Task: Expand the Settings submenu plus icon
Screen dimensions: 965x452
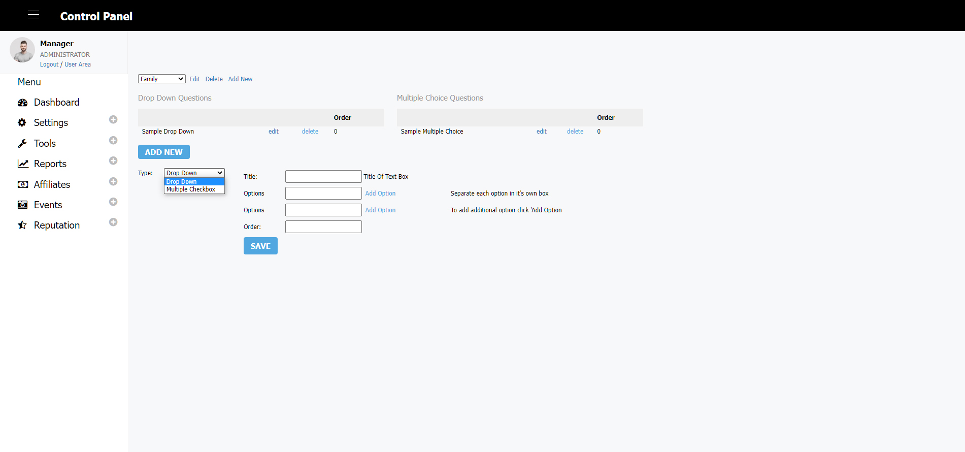Action: pyautogui.click(x=113, y=119)
